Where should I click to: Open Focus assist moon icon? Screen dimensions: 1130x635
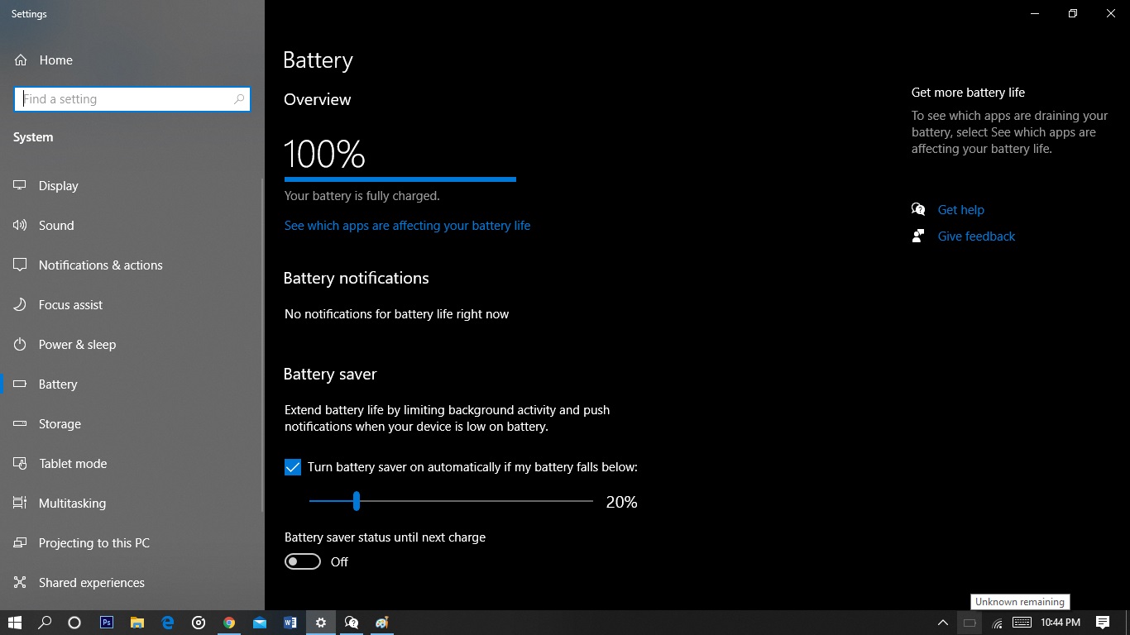click(20, 305)
